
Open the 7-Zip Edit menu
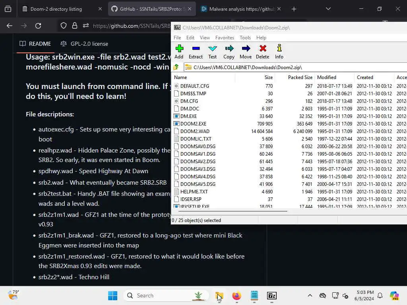[x=190, y=38]
